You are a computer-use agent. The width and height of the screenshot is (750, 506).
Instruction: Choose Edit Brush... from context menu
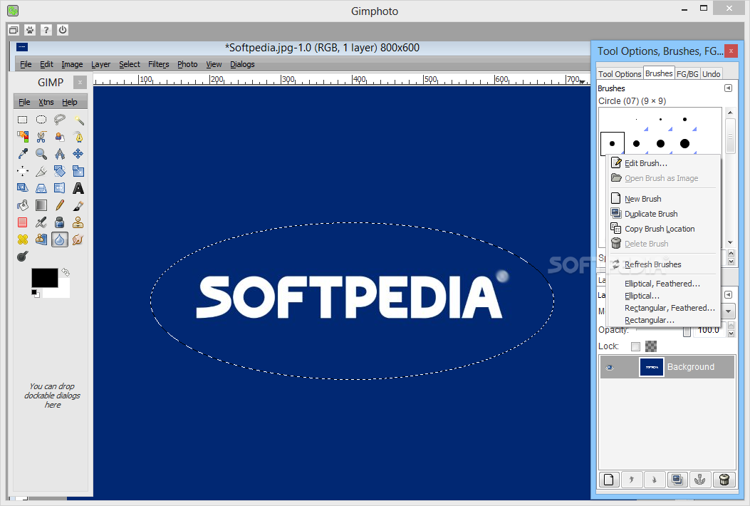point(663,163)
